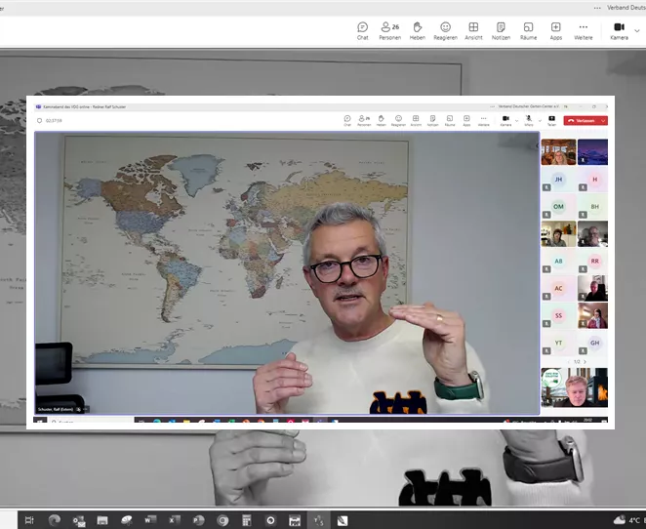Click Ansicht grid icon in shared window toolbar

point(416,120)
